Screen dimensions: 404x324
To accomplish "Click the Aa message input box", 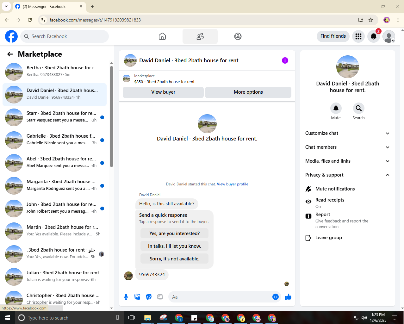I will point(220,297).
